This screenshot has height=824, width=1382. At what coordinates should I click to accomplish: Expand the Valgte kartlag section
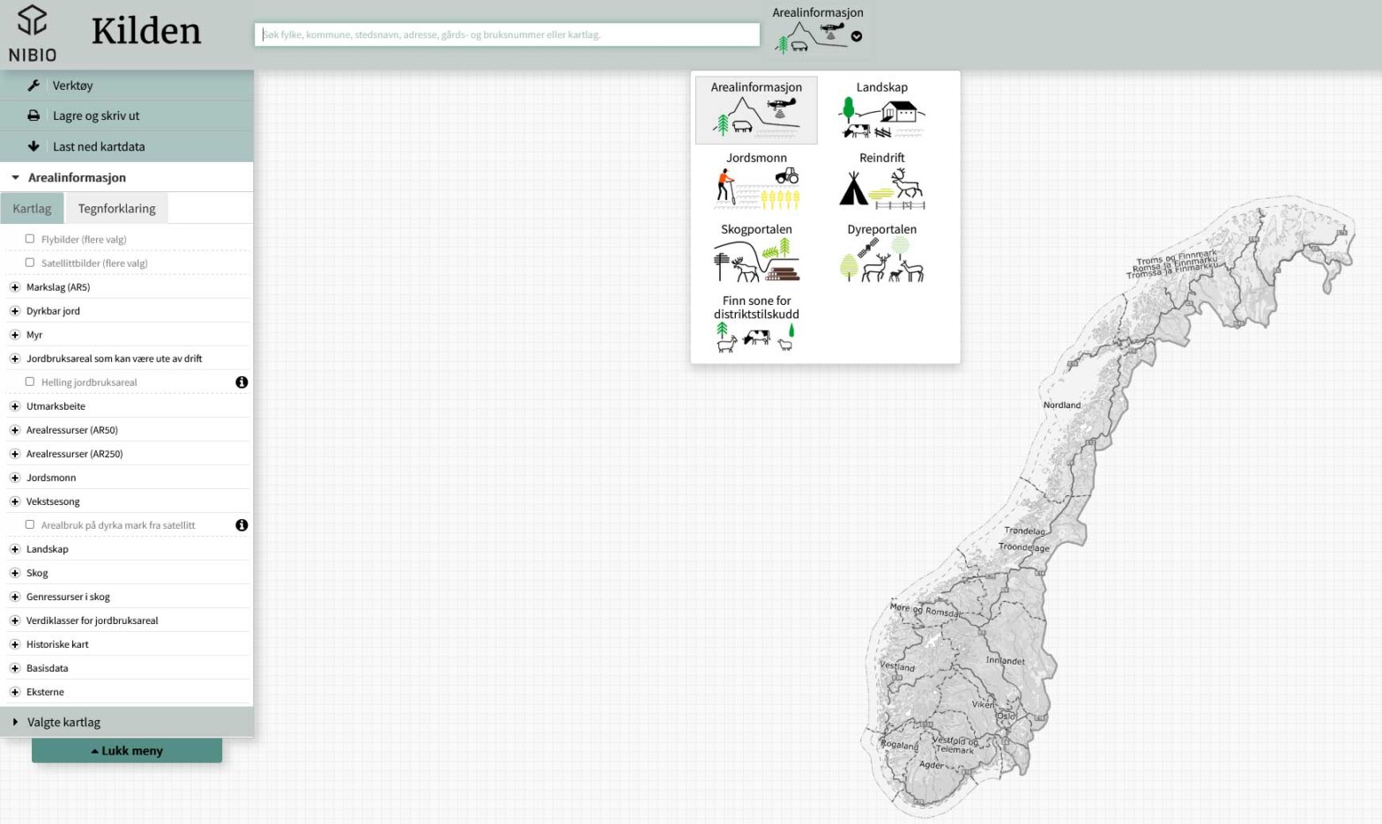(x=127, y=722)
